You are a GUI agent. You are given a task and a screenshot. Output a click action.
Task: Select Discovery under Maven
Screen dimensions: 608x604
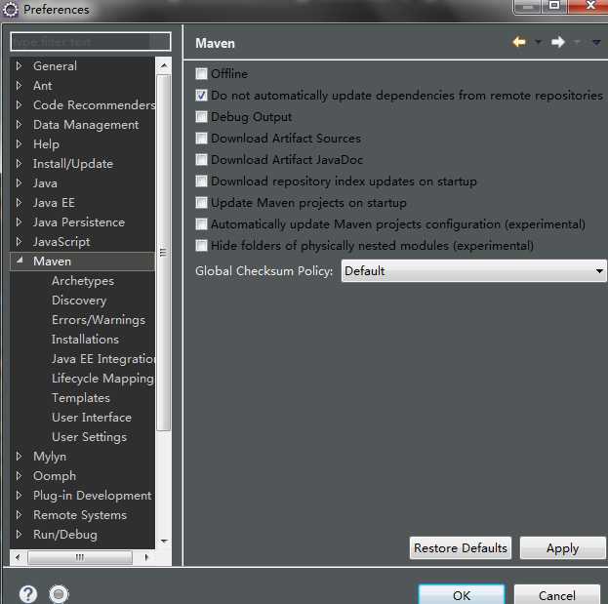tap(79, 301)
